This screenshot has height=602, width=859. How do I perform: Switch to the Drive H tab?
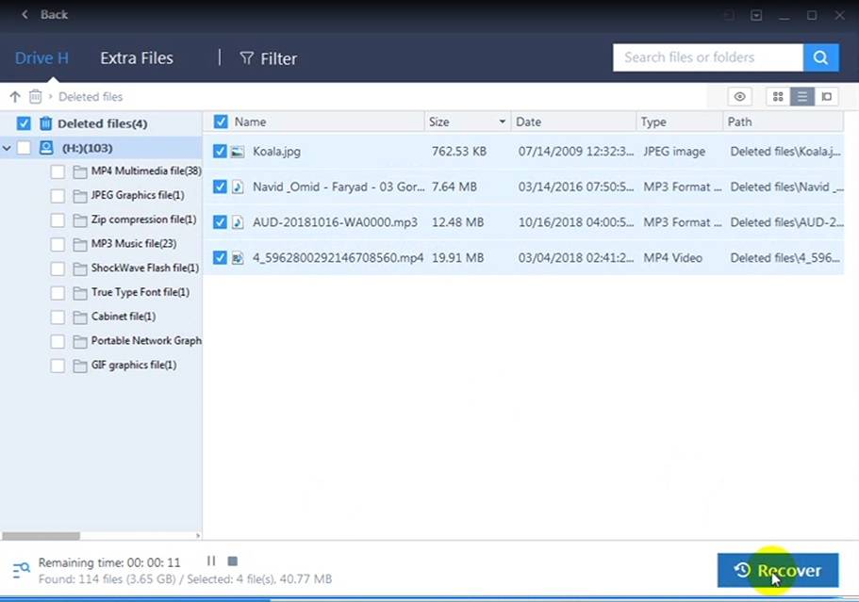(x=41, y=58)
